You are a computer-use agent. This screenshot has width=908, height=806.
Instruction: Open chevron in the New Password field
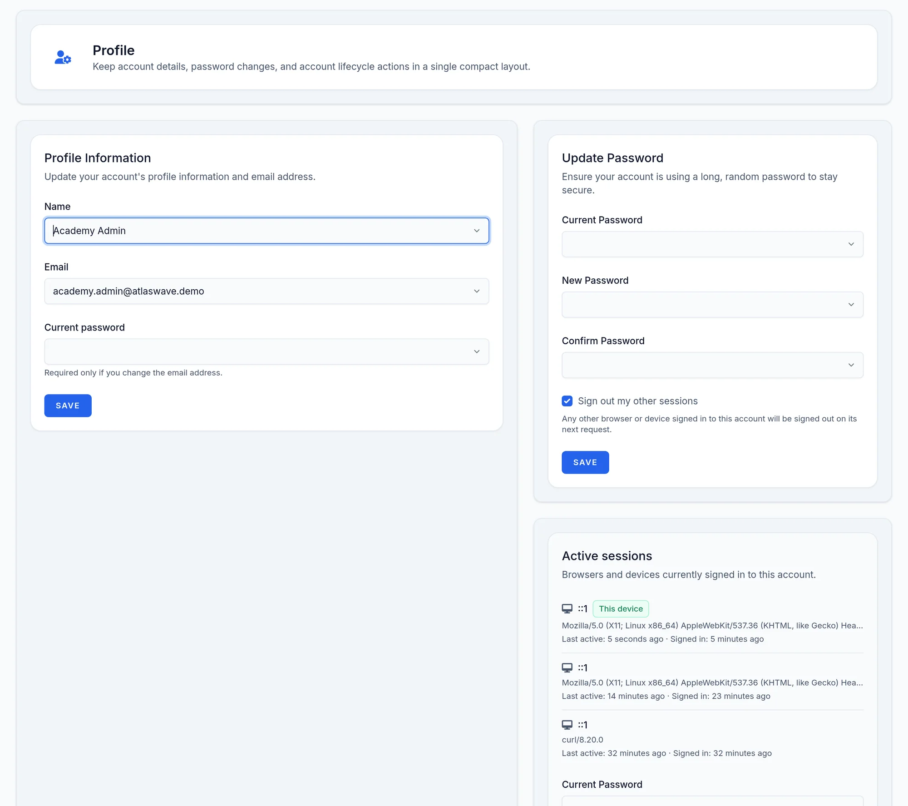click(851, 305)
